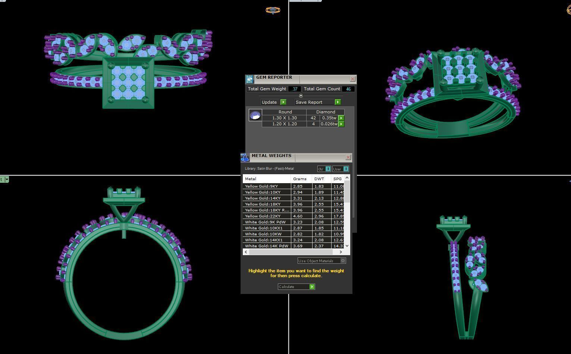Click the 3.69 grams cell for 14K PdW
Viewport: 571px width, 354px height.
click(301, 246)
